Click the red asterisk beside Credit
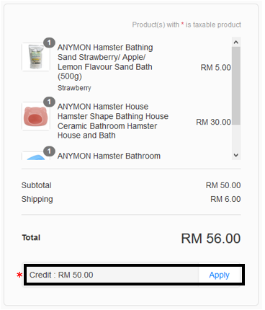265x310 pixels. pos(19,275)
